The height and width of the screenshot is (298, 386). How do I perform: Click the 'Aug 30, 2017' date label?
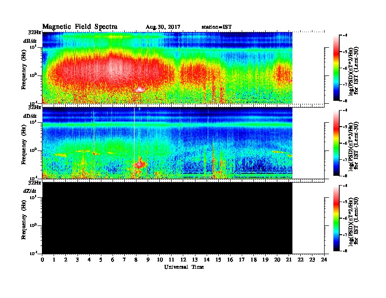(x=163, y=27)
